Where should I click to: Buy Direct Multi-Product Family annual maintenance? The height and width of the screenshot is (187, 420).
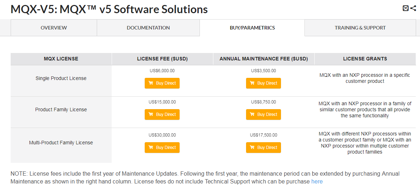(x=264, y=147)
